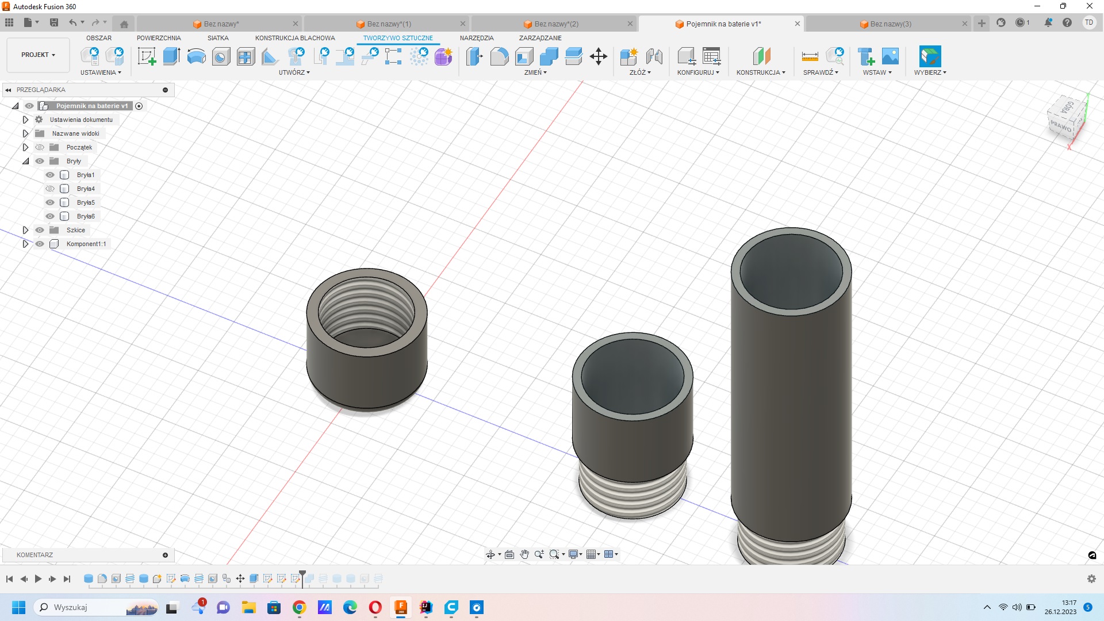The width and height of the screenshot is (1104, 621).
Task: Hide Bryła1 using its eye icon
Action: (50, 175)
